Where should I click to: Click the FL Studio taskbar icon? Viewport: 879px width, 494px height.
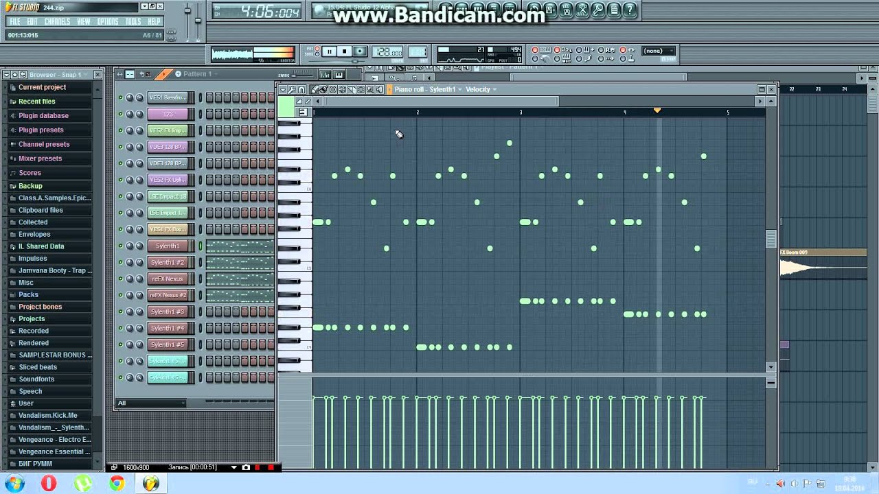tap(151, 483)
